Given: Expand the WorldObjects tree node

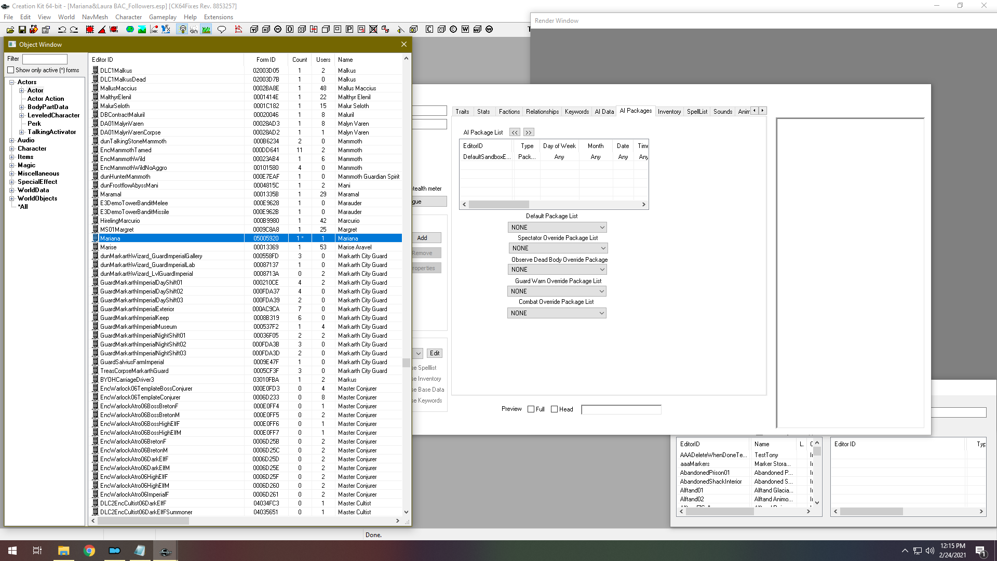Looking at the screenshot, I should (11, 198).
